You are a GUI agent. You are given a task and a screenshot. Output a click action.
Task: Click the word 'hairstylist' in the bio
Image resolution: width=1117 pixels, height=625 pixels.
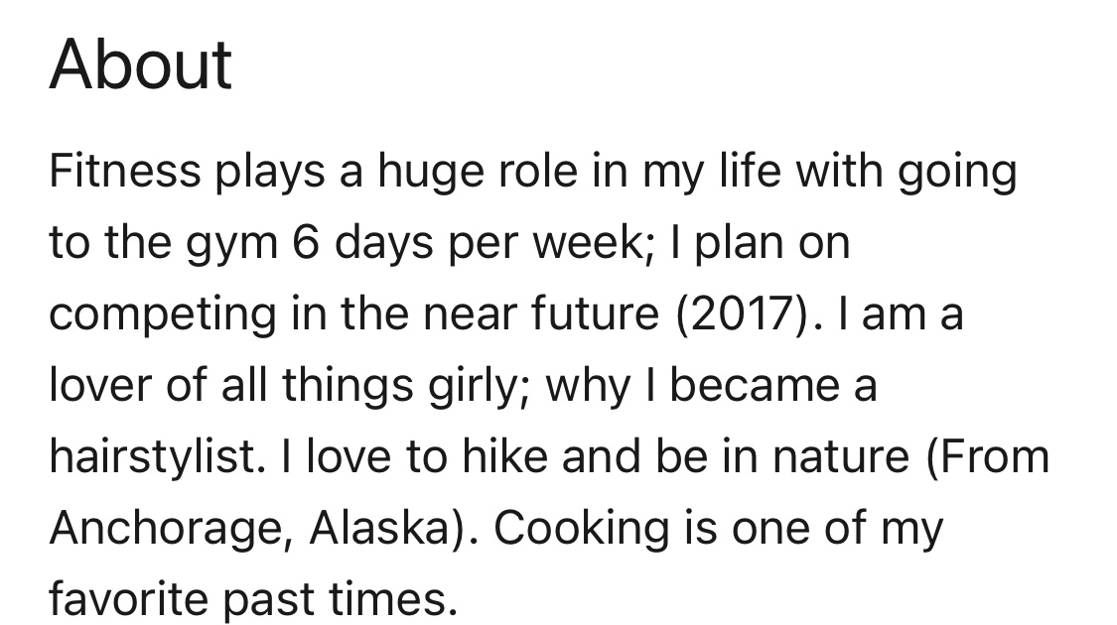click(152, 456)
